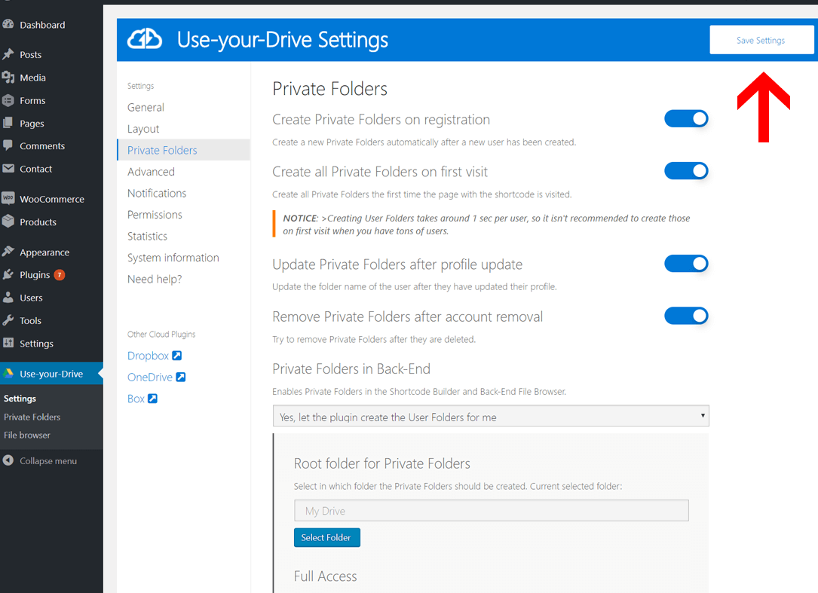
Task: Open File browser submenu item
Action: (x=27, y=435)
